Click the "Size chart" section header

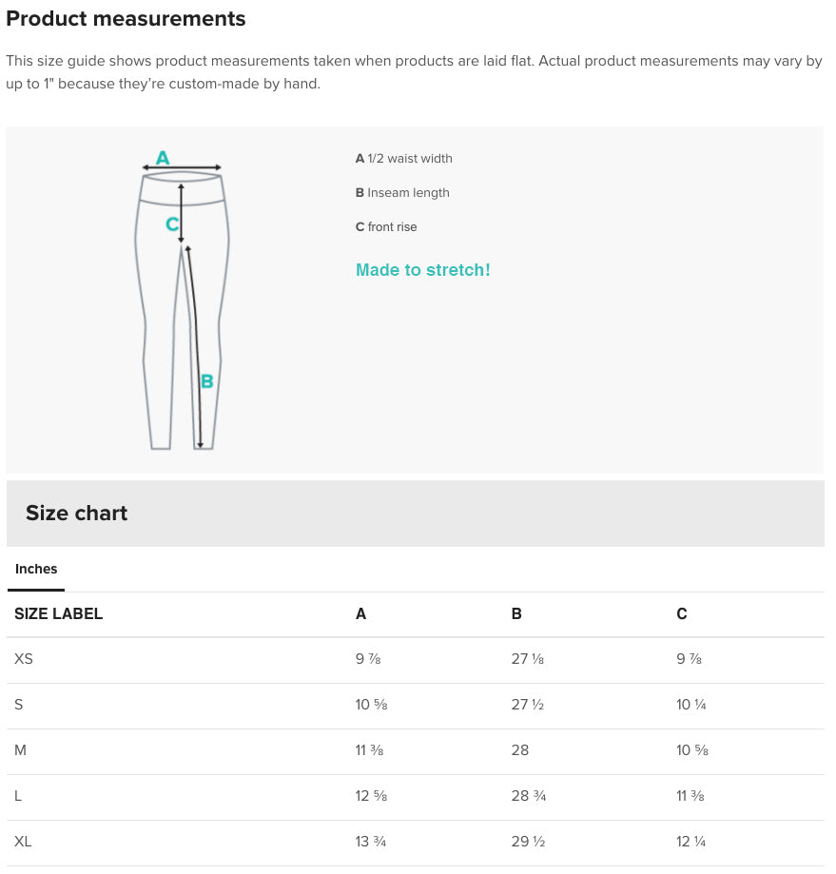(76, 514)
